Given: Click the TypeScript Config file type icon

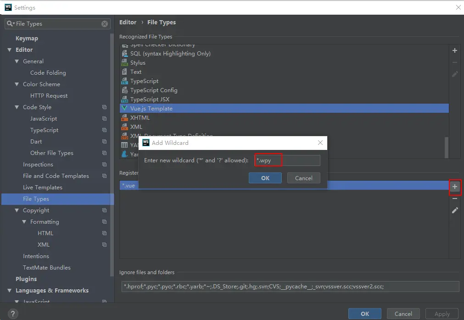Looking at the screenshot, I should [x=124, y=90].
